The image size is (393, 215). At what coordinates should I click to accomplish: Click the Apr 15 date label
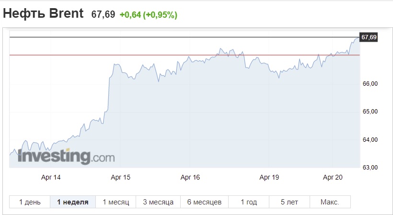tap(121, 178)
